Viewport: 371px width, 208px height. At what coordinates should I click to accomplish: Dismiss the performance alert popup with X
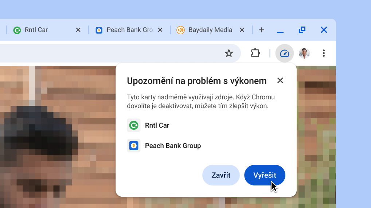click(280, 80)
